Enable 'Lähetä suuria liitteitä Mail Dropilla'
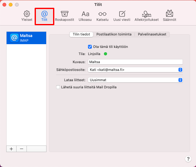Screen dimensions: 196x167 pyautogui.click(x=58, y=87)
